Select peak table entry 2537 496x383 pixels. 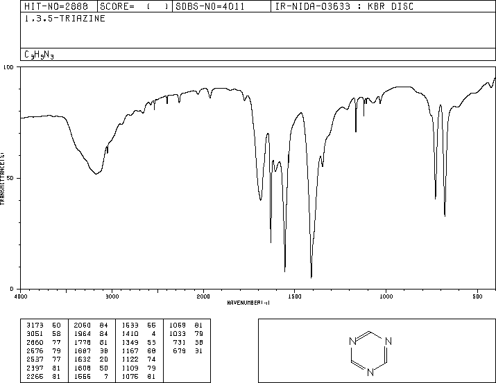(x=44, y=359)
